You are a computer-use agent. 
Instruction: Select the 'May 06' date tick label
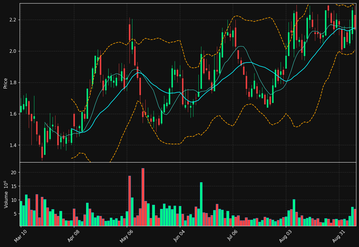127,236
